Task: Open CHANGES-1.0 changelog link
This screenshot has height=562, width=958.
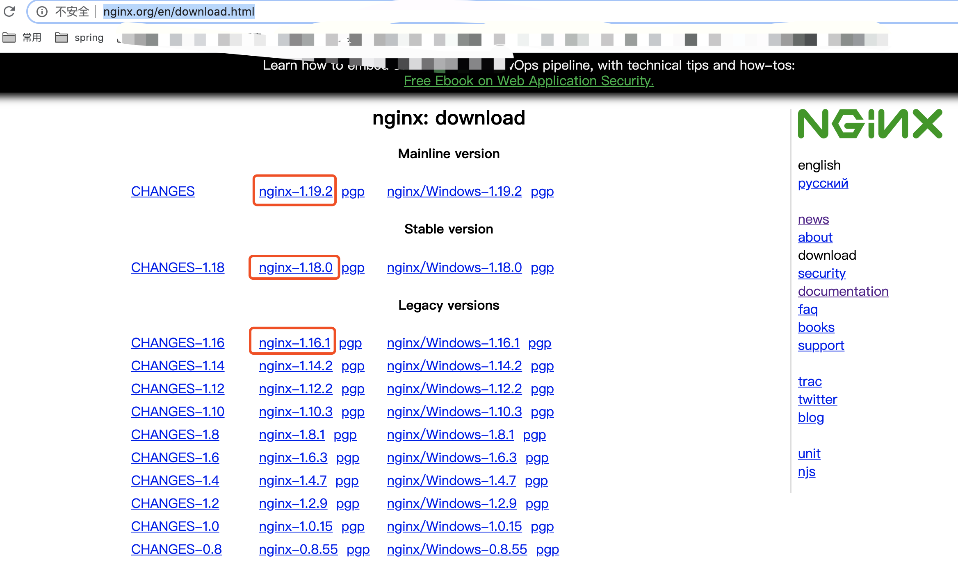Action: 175,526
